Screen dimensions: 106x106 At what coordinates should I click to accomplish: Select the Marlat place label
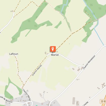55,55
